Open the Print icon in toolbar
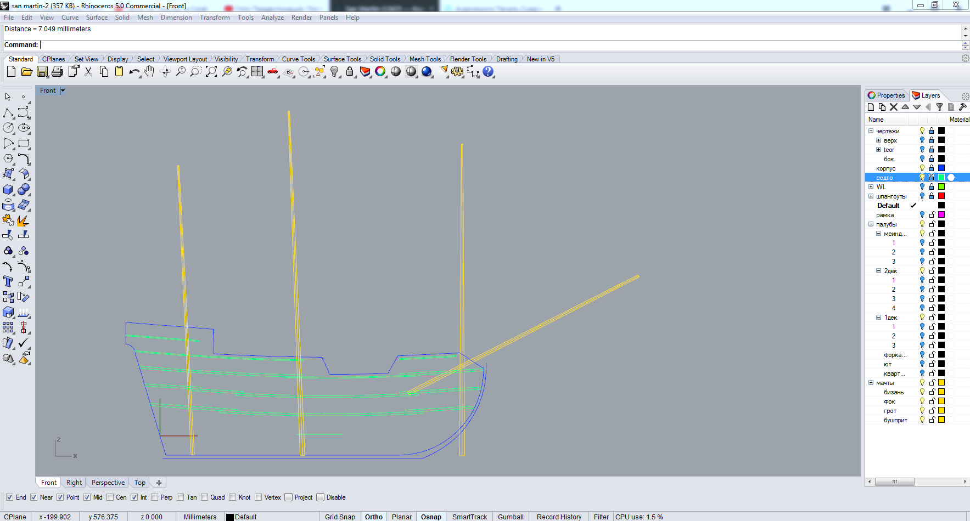The height and width of the screenshot is (521, 970). coord(58,72)
